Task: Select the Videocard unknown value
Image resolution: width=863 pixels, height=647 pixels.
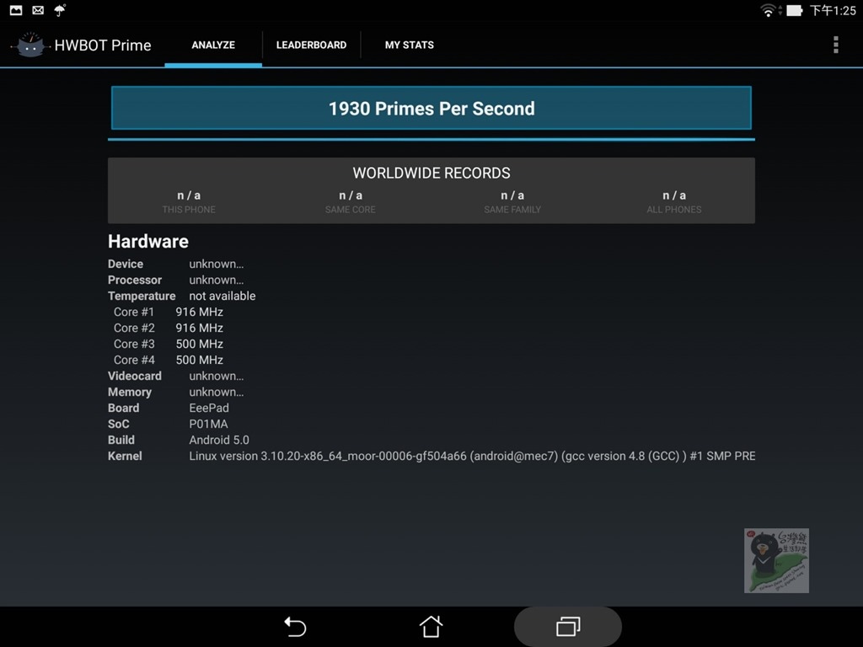Action: click(x=217, y=377)
